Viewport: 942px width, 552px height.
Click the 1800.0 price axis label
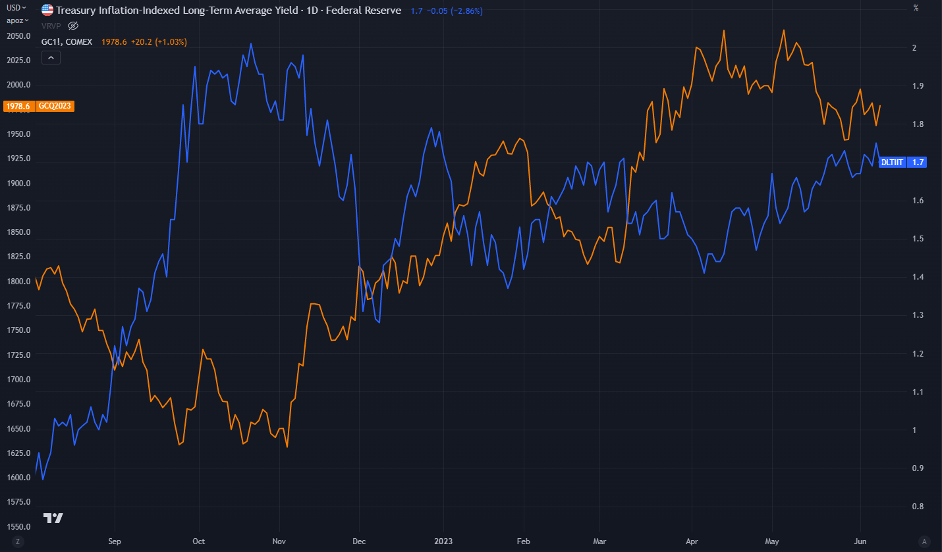[18, 282]
